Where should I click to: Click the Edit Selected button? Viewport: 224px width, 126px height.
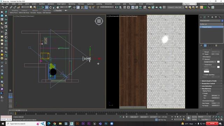click(x=47, y=13)
